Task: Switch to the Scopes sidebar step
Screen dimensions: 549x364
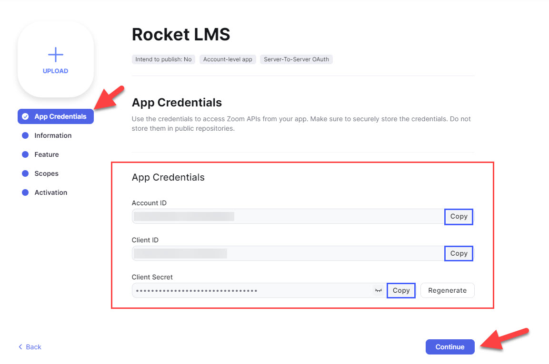Action: click(x=47, y=173)
